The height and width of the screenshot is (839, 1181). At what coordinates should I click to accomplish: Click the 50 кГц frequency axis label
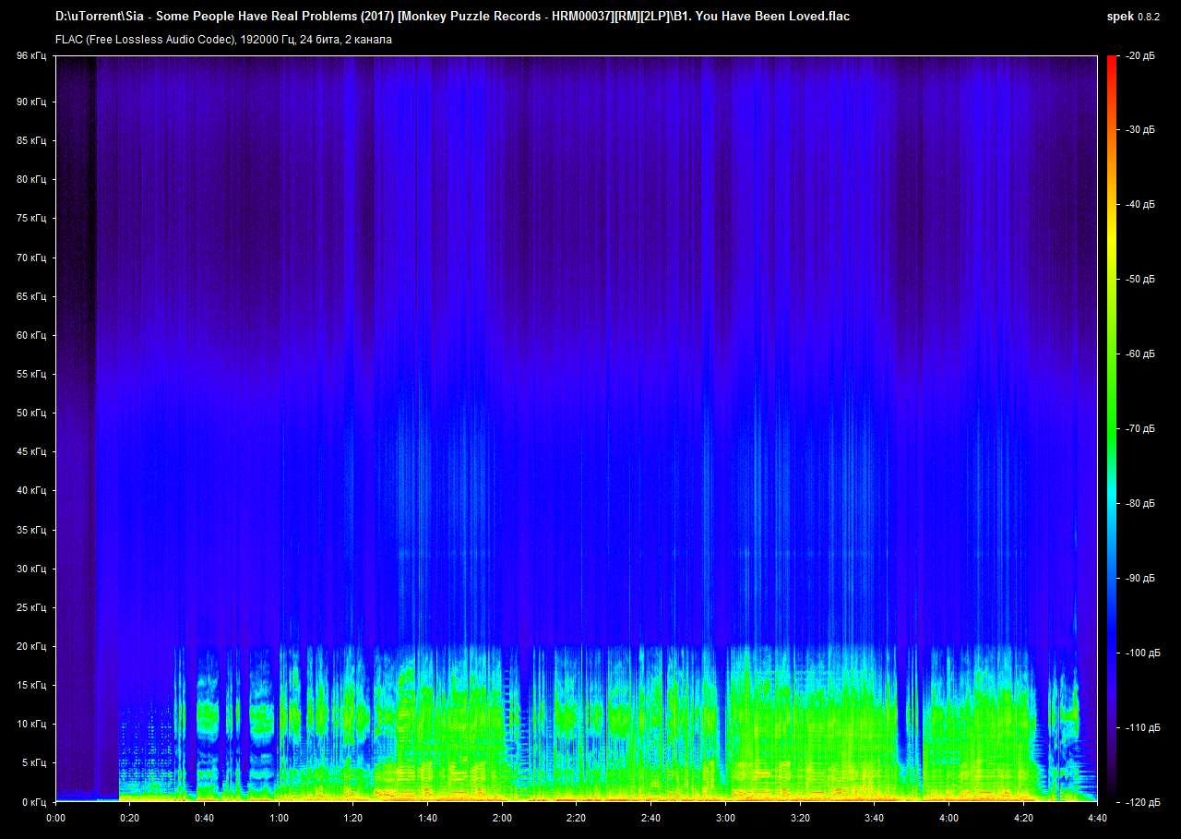point(31,414)
